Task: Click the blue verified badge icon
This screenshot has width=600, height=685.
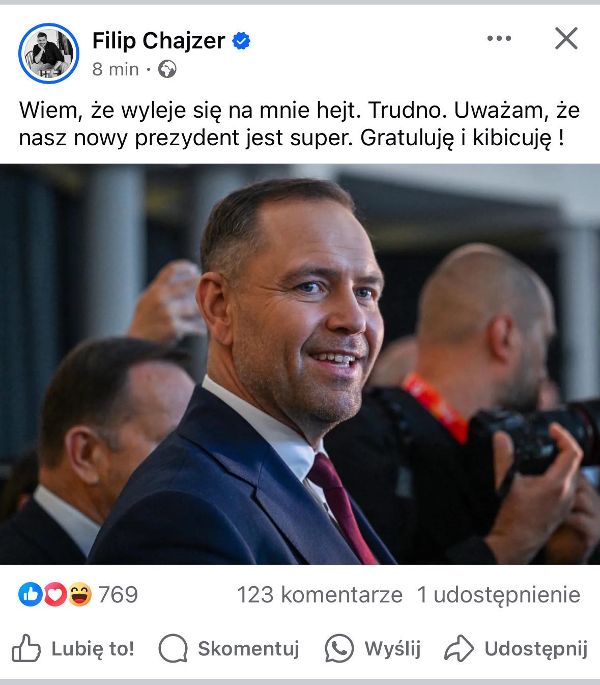Action: (241, 41)
